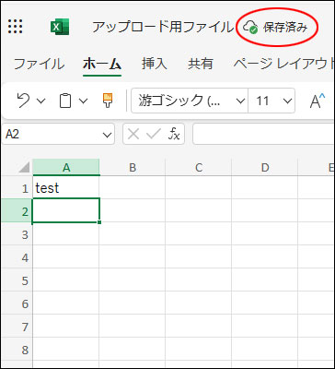Image resolution: width=335 pixels, height=369 pixels.
Task: Click the select all corner triangle
Action: [24, 167]
